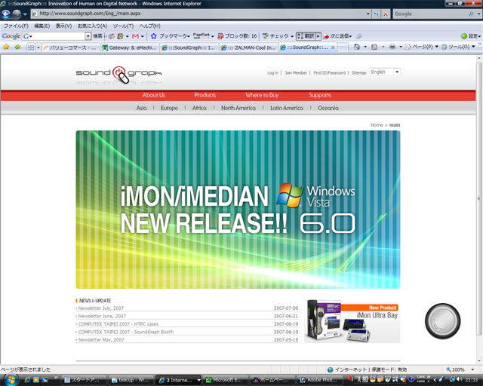Open COMPUTEX TAIPEI 2007 - HTPC cases item
Viewport: 483px width, 386px height.
118,324
